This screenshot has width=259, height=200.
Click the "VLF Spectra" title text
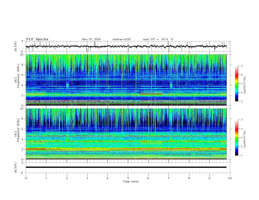37,39
